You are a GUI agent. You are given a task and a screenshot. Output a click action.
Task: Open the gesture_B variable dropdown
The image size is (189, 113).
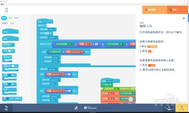click(x=58, y=91)
